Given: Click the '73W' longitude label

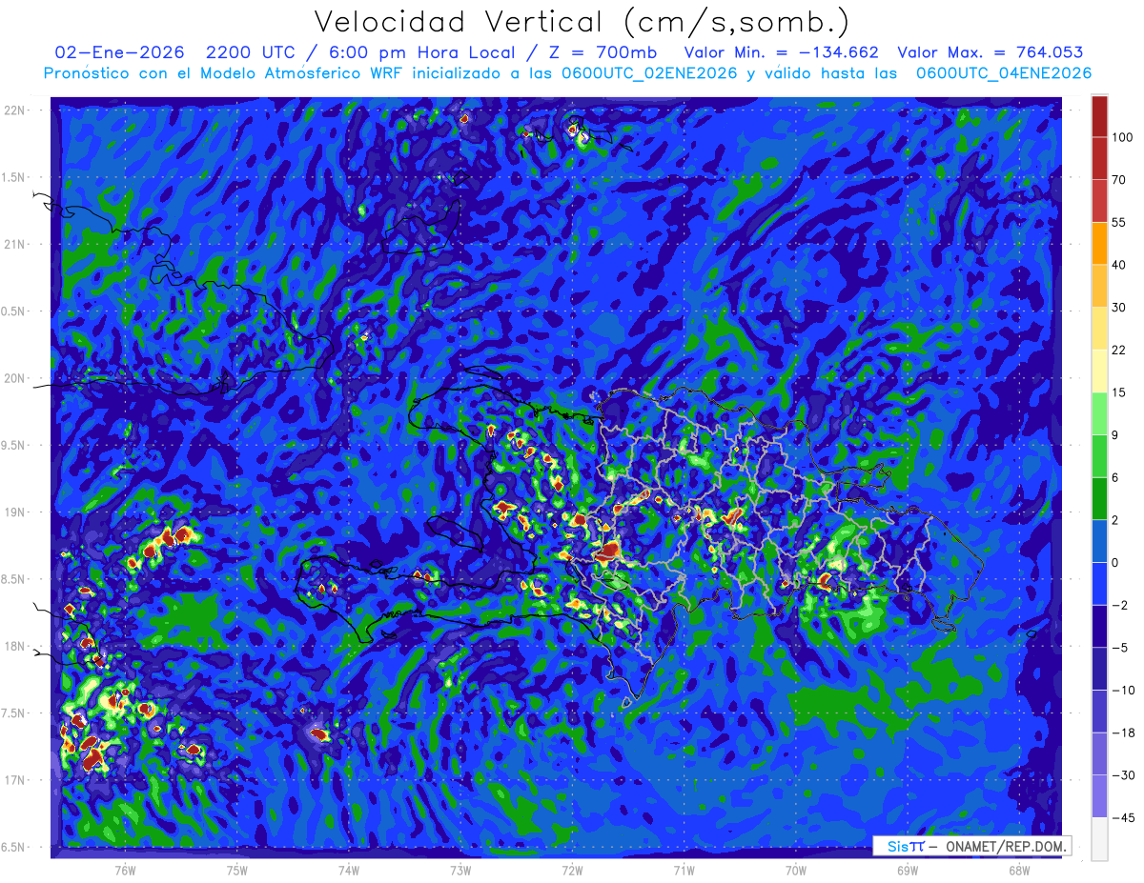Looking at the screenshot, I should [x=460, y=870].
